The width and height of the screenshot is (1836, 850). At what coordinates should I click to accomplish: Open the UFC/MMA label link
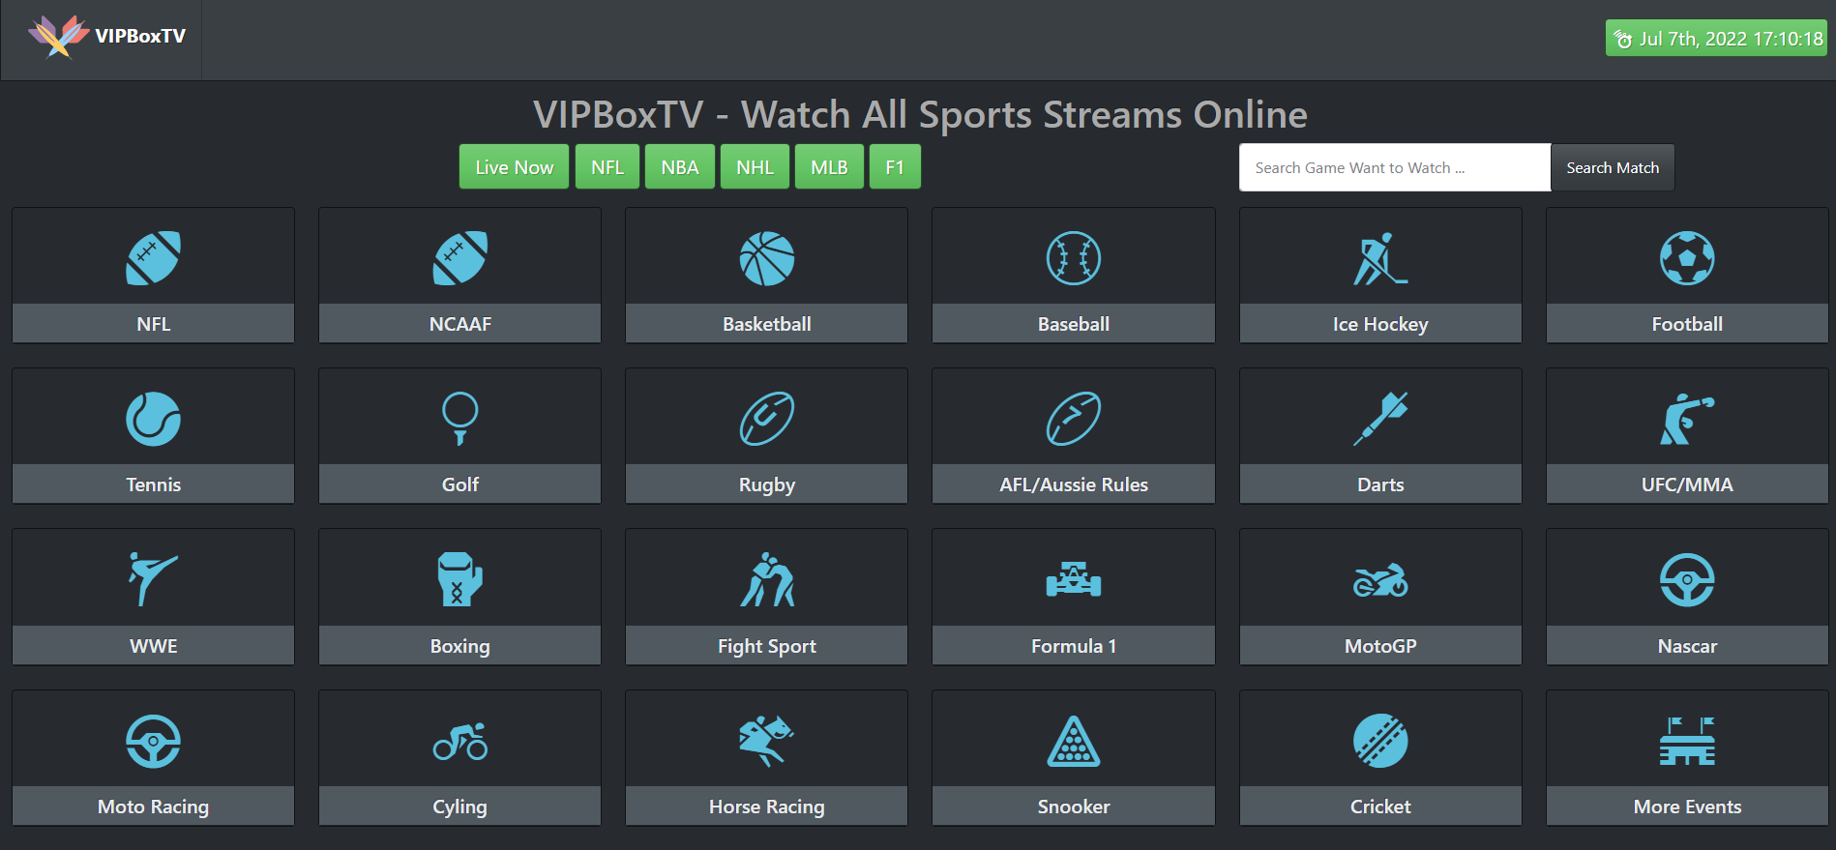pyautogui.click(x=1687, y=484)
